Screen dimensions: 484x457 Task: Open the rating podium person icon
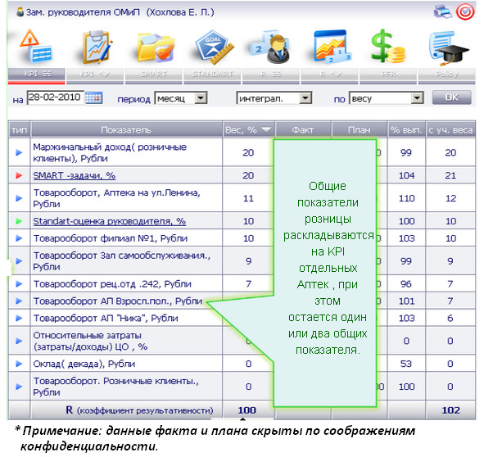point(272,47)
